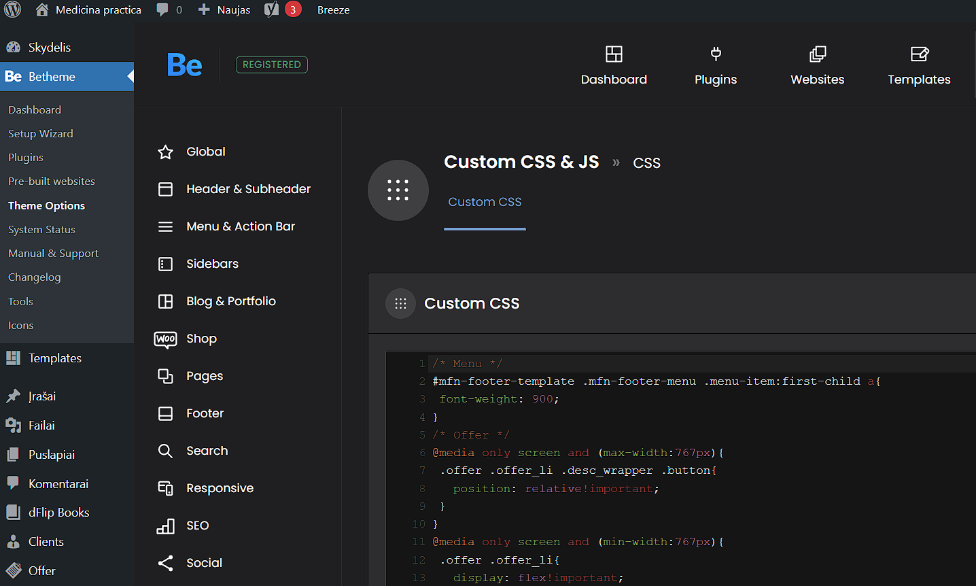Open Icons submenu item
Image resolution: width=976 pixels, height=586 pixels.
point(20,325)
